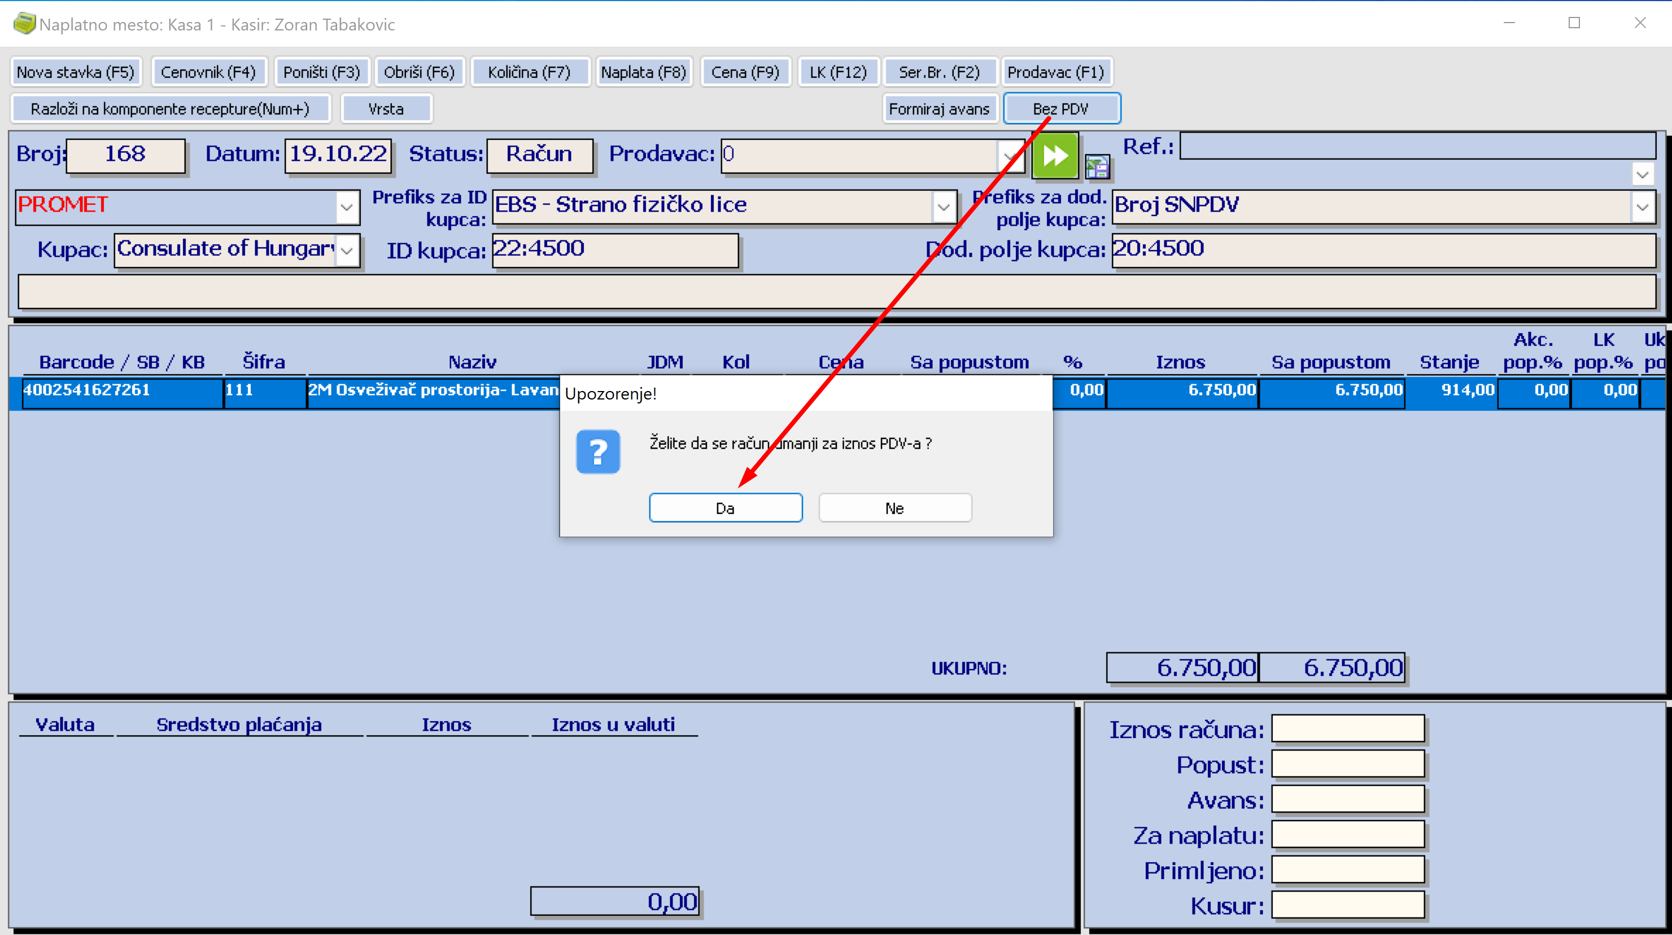This screenshot has width=1672, height=935.
Task: Click the green double-arrow forward icon
Action: click(x=1055, y=156)
